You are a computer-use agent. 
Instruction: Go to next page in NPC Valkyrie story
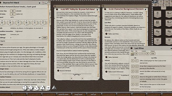click(82, 78)
